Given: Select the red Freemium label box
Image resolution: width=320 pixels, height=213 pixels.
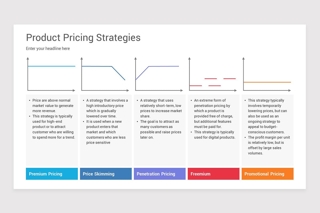Looking at the screenshot, I should pos(214,174).
